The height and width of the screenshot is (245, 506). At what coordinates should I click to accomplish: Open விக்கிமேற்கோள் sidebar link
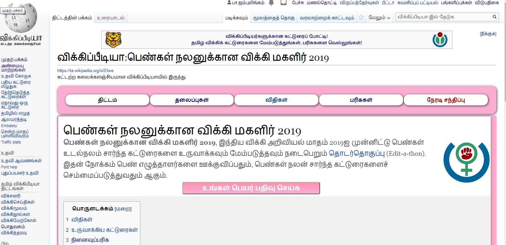19,220
